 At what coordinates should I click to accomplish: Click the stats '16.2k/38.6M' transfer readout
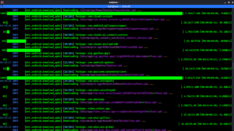(206, 124)
